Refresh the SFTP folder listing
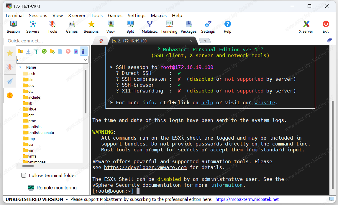Image resolution: width=338 pixels, height=205 pixels. [x=44, y=51]
